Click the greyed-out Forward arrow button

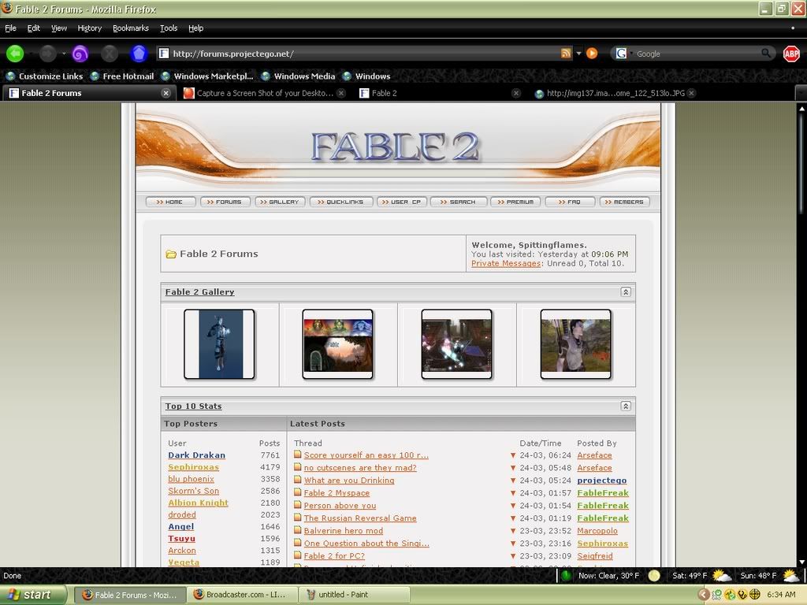coord(47,54)
